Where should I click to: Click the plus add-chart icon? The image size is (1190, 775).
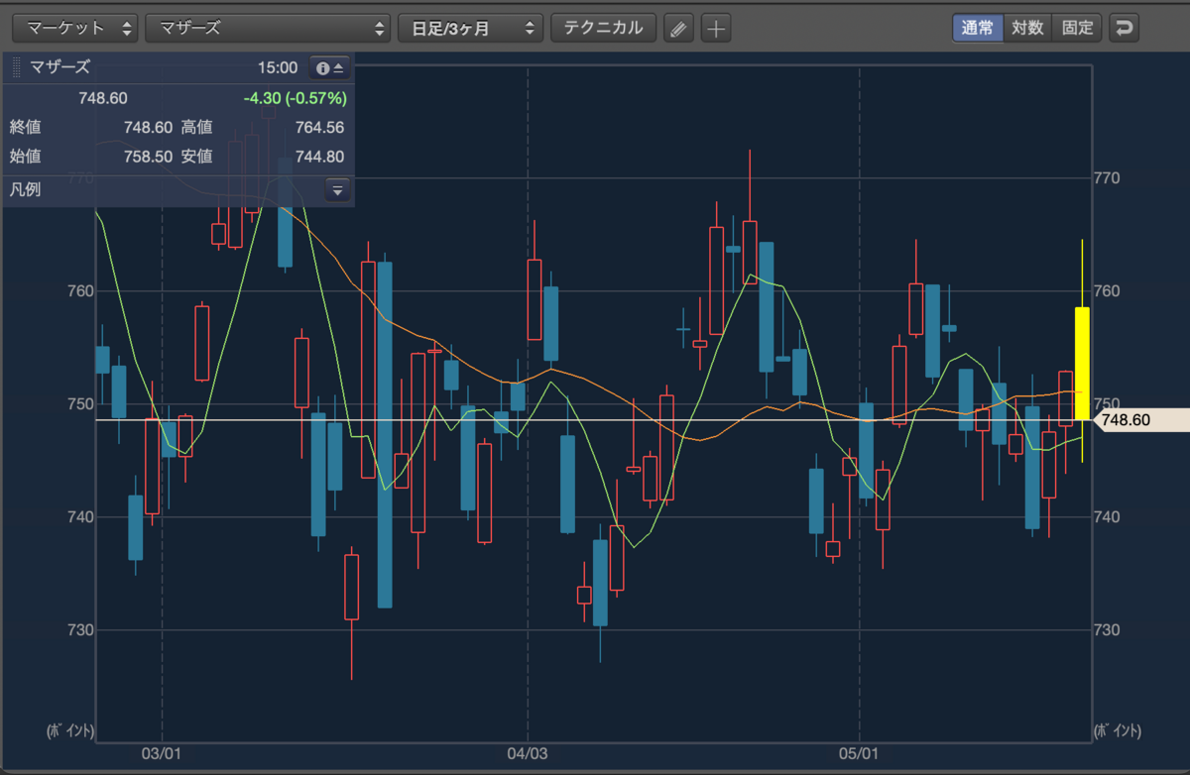[x=716, y=29]
